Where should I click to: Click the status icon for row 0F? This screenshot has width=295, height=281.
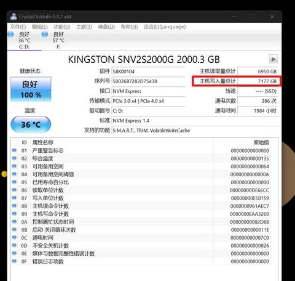14,261
